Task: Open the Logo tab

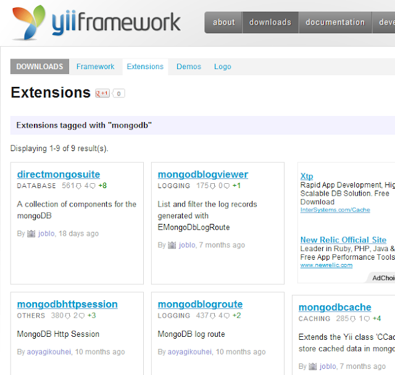Action: tap(222, 67)
